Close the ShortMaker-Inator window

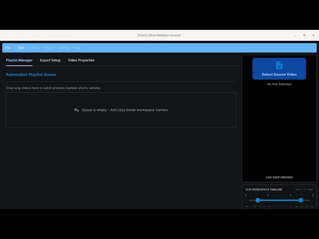[314, 35]
